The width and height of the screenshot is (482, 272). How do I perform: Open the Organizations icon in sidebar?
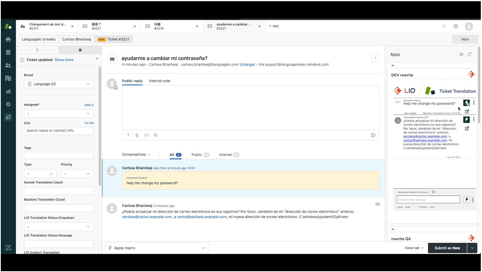pos(8,78)
